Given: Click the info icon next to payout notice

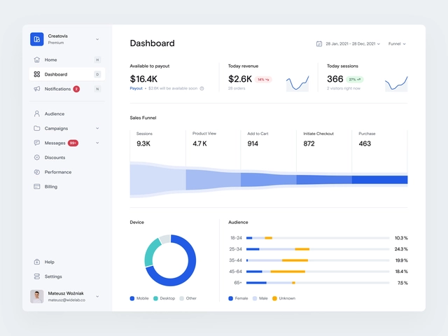Looking at the screenshot, I should pyautogui.click(x=202, y=88).
